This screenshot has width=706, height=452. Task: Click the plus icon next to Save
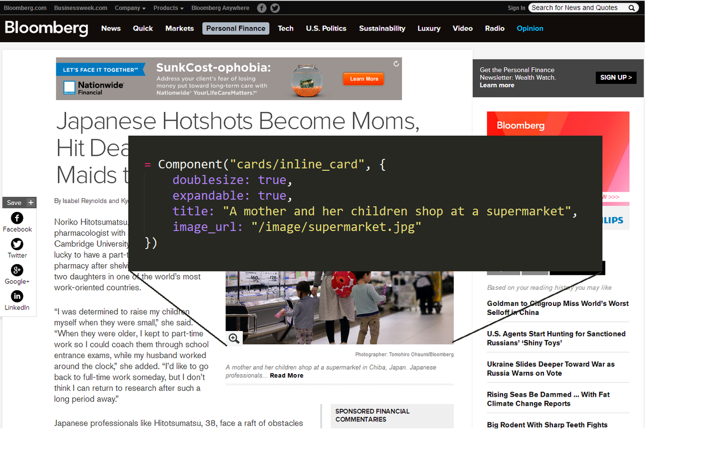pyautogui.click(x=31, y=202)
